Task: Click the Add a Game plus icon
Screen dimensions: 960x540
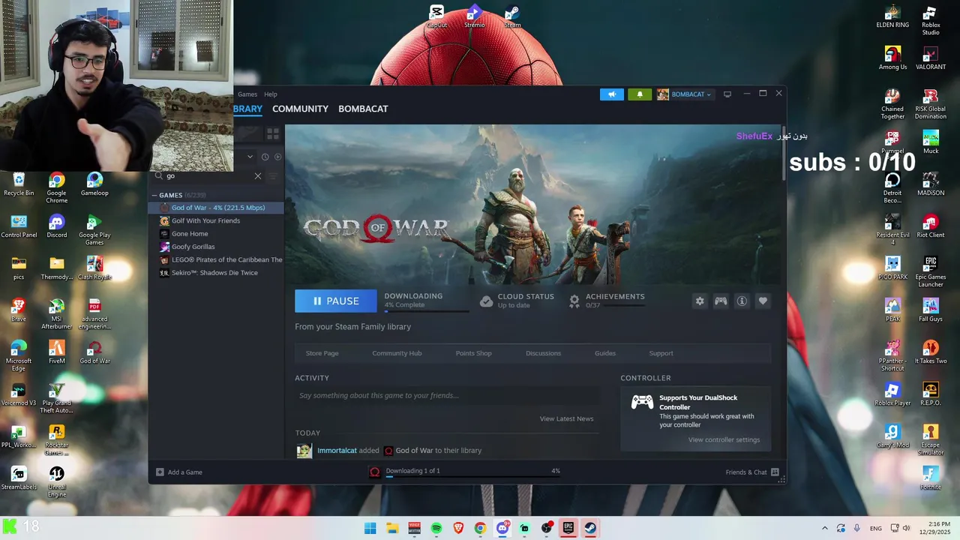Action: [x=160, y=472]
